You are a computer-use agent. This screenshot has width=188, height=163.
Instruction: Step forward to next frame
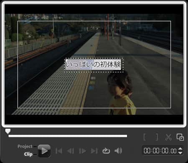click(82, 151)
